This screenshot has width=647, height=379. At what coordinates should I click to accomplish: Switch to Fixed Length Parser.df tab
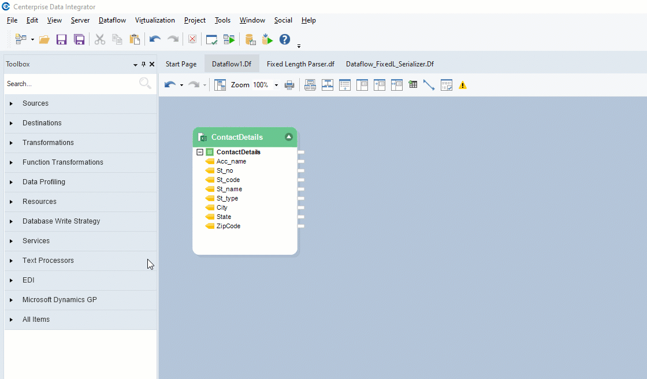click(300, 64)
